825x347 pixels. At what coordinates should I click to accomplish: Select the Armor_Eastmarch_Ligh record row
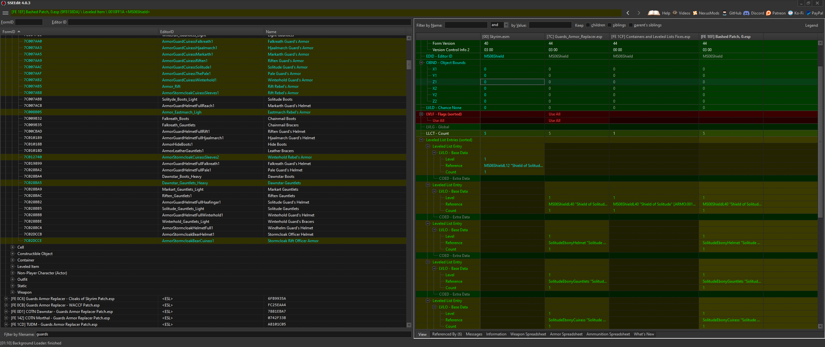(203, 112)
